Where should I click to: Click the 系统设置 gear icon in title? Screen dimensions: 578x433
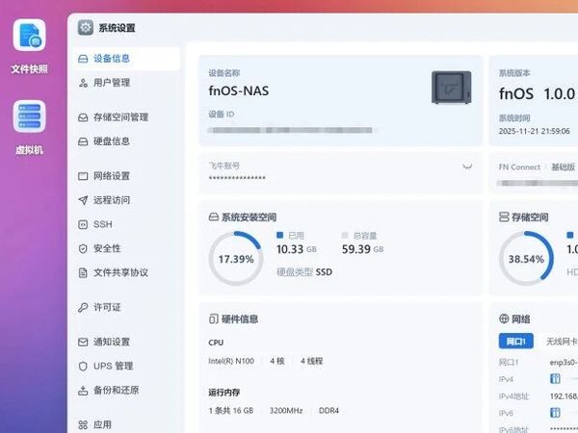click(86, 28)
